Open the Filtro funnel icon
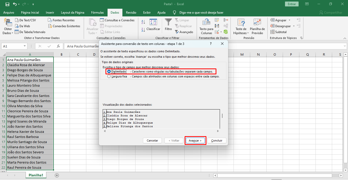 pos(168,23)
